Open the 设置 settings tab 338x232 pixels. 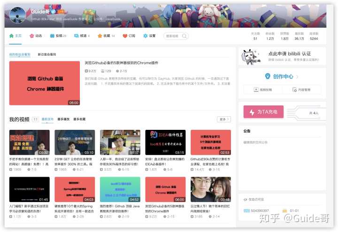point(149,36)
